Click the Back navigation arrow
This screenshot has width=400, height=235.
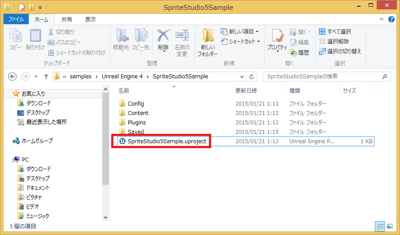(12, 77)
